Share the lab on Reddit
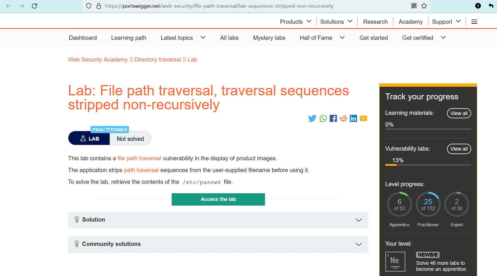 [x=343, y=119]
